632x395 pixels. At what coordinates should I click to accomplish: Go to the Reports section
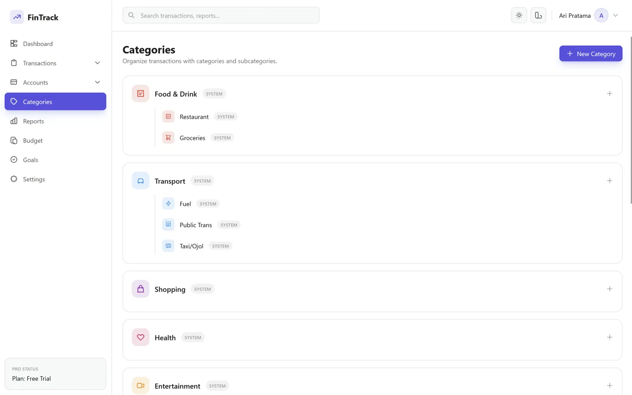[56, 121]
